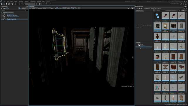Open the Project menu

pos(16,1)
